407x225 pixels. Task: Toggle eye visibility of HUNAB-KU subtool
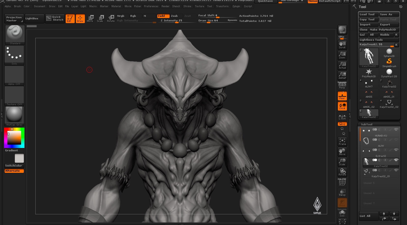396,129
